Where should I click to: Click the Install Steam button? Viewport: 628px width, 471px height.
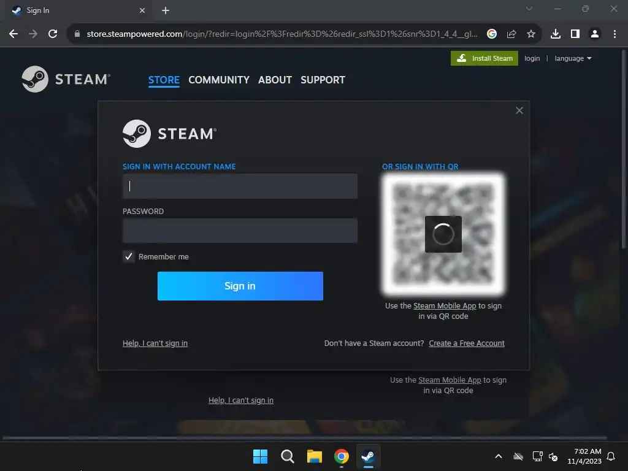click(484, 58)
